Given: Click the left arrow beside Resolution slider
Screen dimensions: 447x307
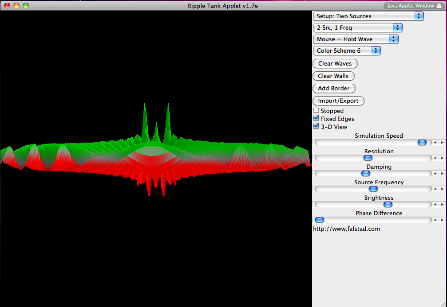Looking at the screenshot, I should click(x=435, y=158).
